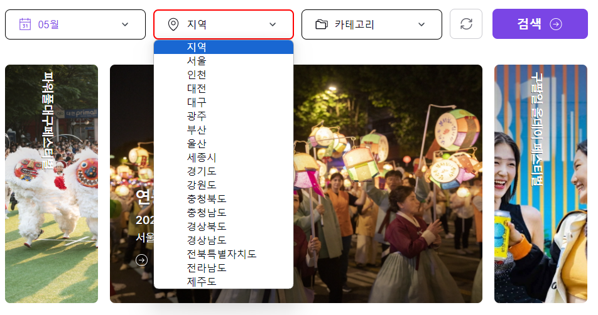Click the chevron arrow of the 05월 dropdown
This screenshot has width=598, height=315.
click(125, 24)
